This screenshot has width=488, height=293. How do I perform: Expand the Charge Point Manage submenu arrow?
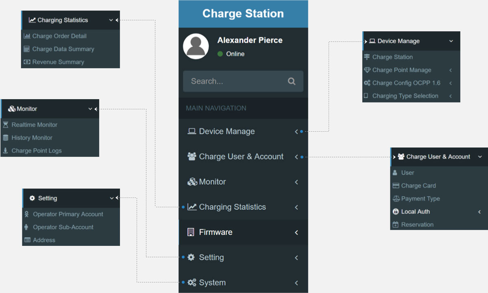pos(451,70)
